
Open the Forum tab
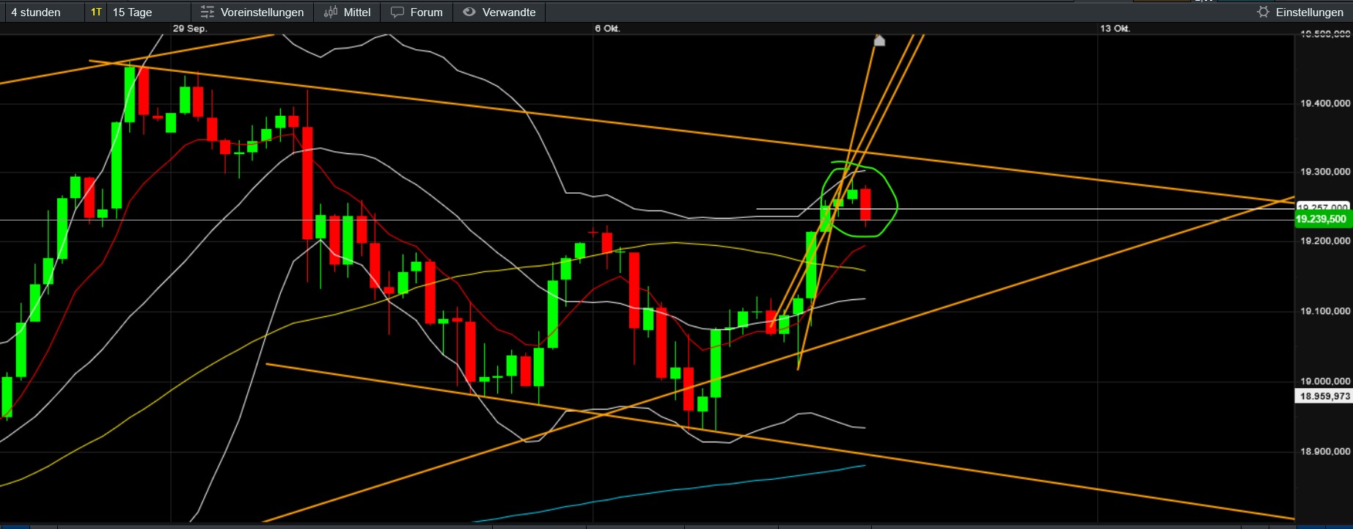(x=417, y=12)
